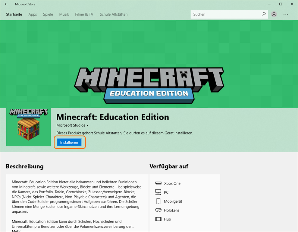Click the HoloLens headset icon
Image resolution: width=298 pixels, height=232 pixels.
click(158, 210)
